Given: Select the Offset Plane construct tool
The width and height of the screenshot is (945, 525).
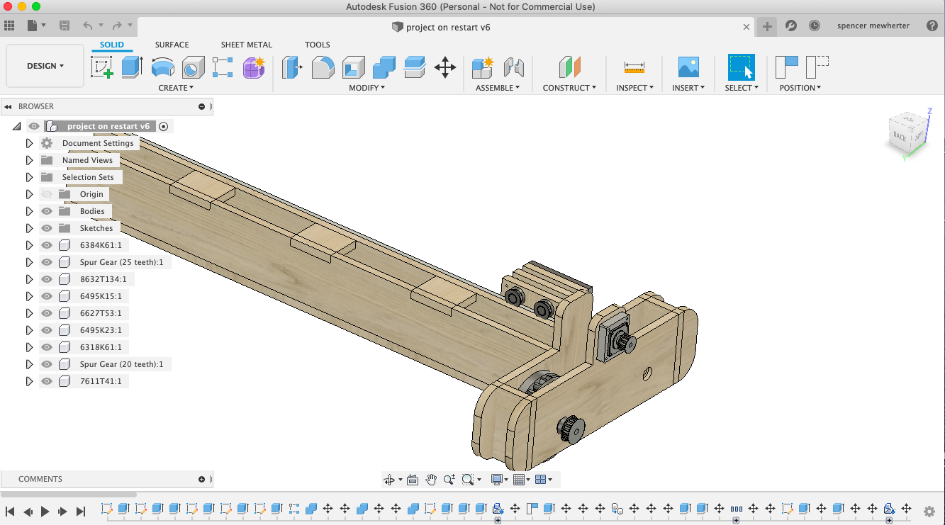Looking at the screenshot, I should point(569,67).
